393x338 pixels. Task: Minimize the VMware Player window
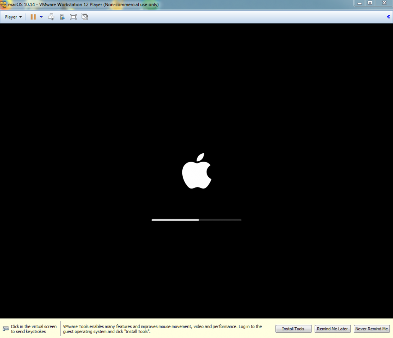click(x=360, y=3)
